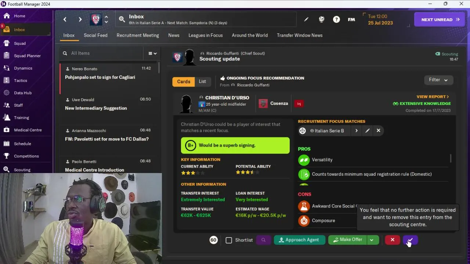Click the Scouting category tag
Viewport: 470px width, 264px height.
point(446,54)
